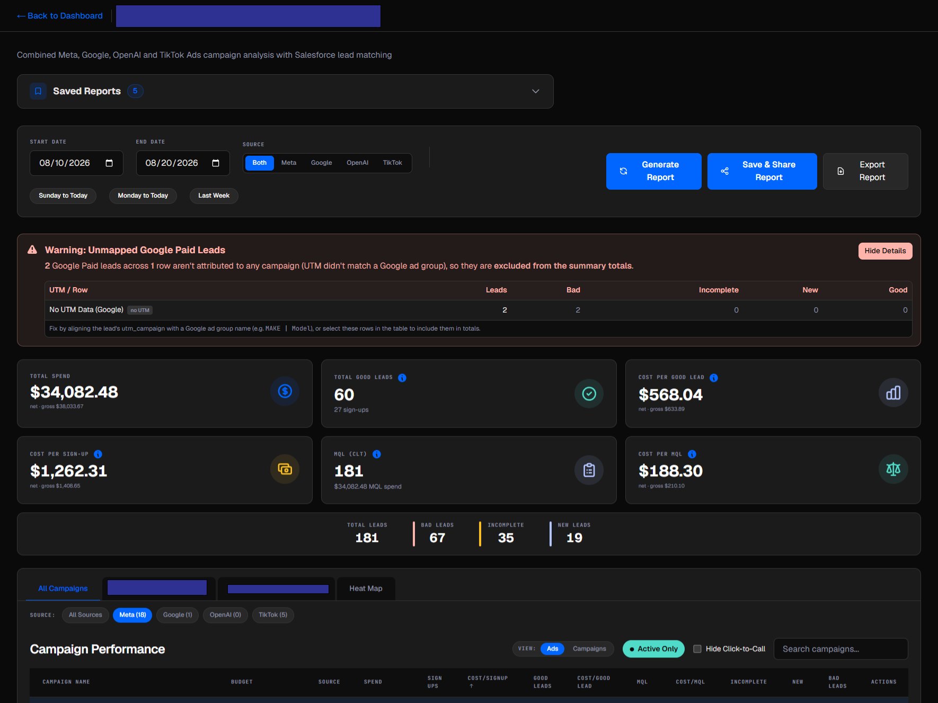This screenshot has width=938, height=703.
Task: Select OpenAI in the source selector
Action: pos(358,163)
